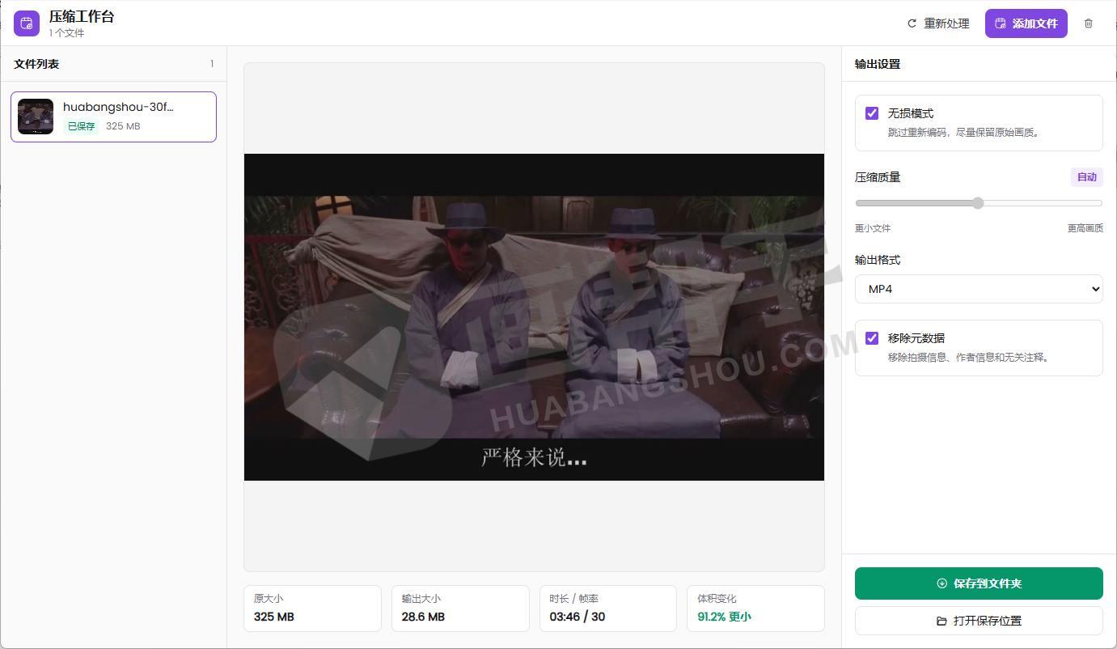Click the 1 个文件 subtitle
Viewport: 1117px width, 649px height.
click(x=66, y=33)
